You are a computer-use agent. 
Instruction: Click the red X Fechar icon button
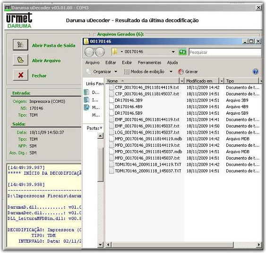point(20,75)
